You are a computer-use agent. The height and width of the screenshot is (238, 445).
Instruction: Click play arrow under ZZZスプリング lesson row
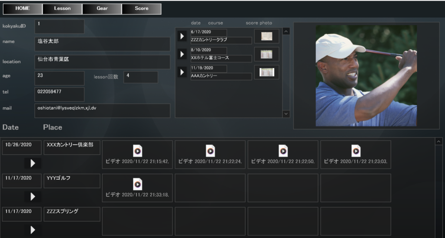[x=33, y=230]
